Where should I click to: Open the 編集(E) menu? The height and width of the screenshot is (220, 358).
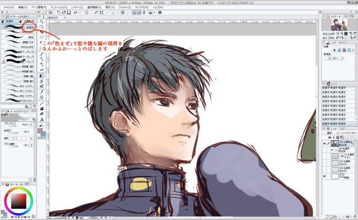point(23,7)
